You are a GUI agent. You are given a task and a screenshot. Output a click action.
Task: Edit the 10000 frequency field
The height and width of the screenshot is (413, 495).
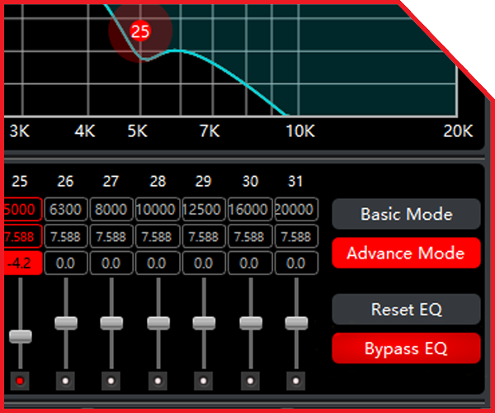(158, 209)
